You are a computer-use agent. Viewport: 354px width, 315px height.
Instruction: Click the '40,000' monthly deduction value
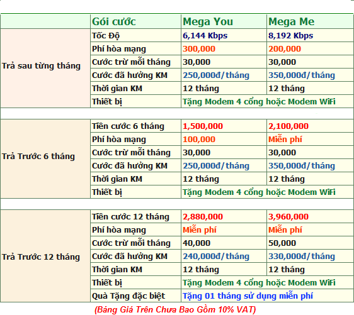point(197,243)
